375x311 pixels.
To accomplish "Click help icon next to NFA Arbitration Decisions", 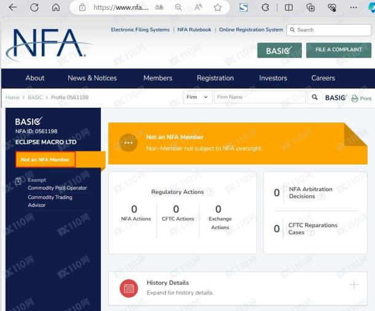I will pyautogui.click(x=322, y=196).
